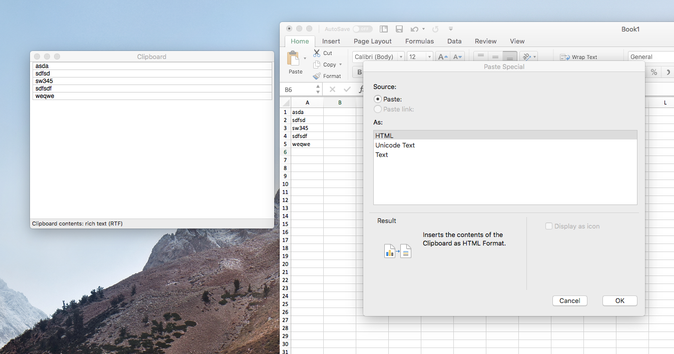Click cell containing sw345 in Excel

pyautogui.click(x=307, y=128)
